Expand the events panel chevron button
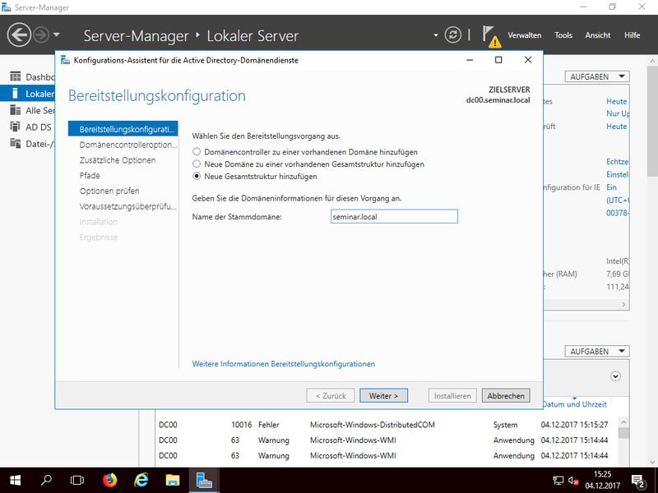The image size is (658, 493). (x=615, y=376)
